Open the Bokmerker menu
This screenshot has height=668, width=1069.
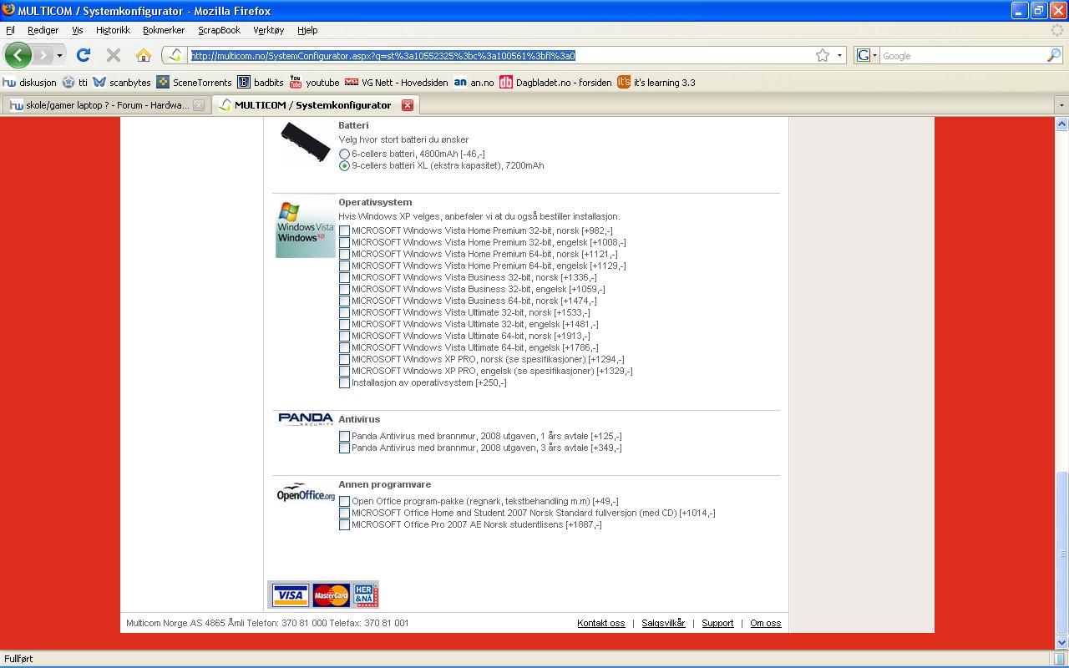(164, 30)
